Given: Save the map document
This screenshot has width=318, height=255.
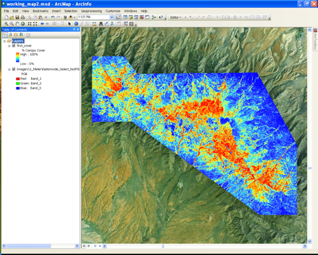Looking at the screenshot, I should (x=17, y=17).
